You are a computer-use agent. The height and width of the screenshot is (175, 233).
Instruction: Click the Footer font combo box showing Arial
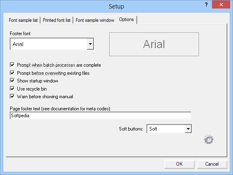(x=52, y=44)
